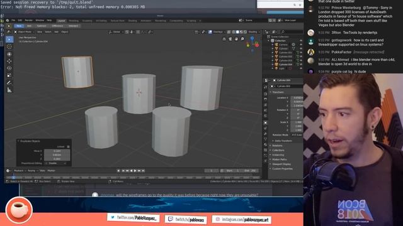
Task: Open the viewport Select menu
Action: pos(48,32)
